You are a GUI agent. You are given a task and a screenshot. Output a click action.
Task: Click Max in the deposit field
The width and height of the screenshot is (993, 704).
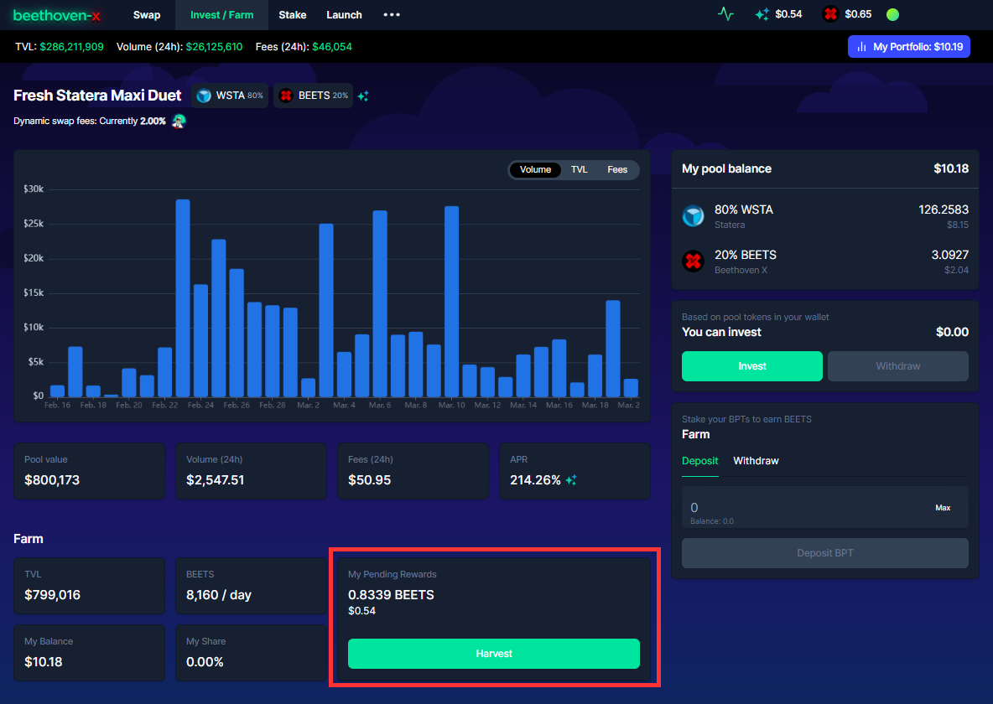[943, 508]
